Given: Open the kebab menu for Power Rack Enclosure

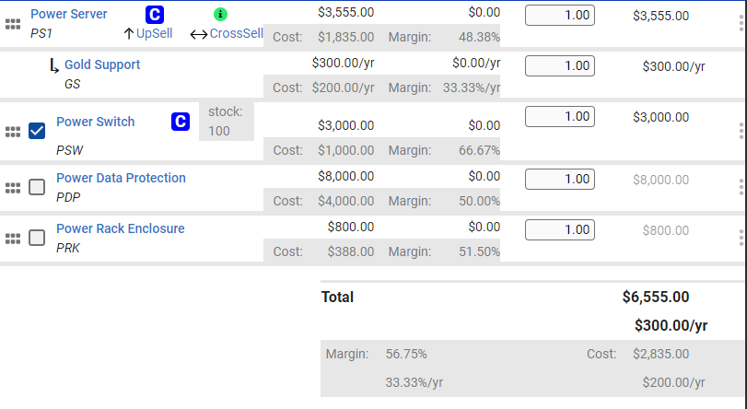Looking at the screenshot, I should [x=741, y=238].
